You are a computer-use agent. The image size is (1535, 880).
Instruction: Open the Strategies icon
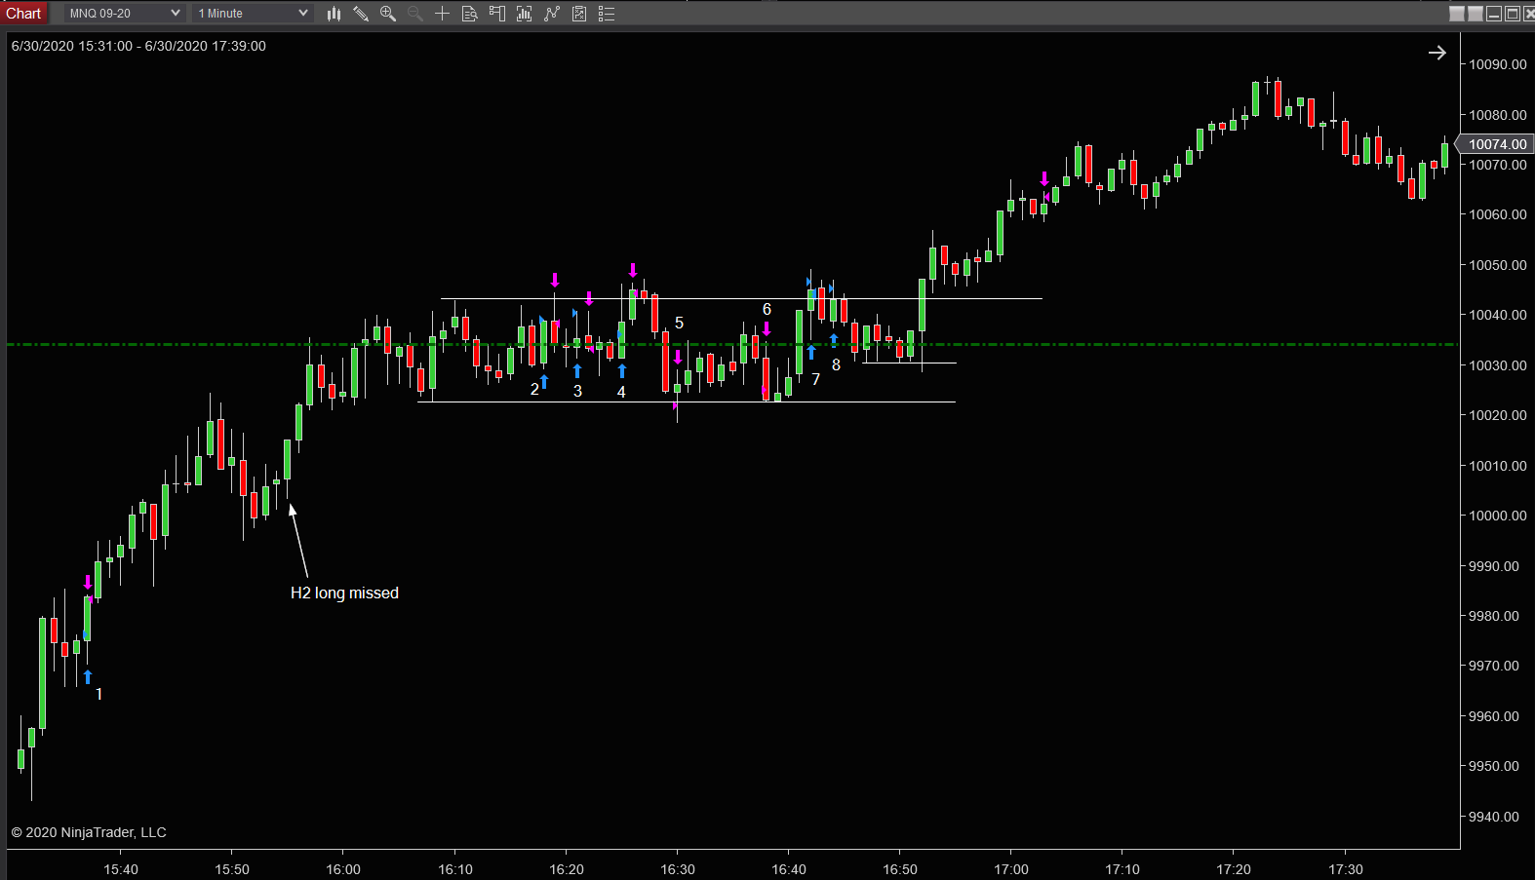[x=579, y=13]
